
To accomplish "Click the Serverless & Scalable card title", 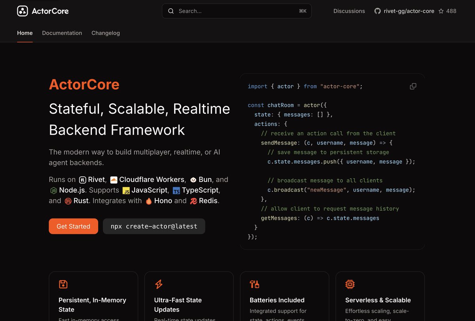I will point(378,300).
